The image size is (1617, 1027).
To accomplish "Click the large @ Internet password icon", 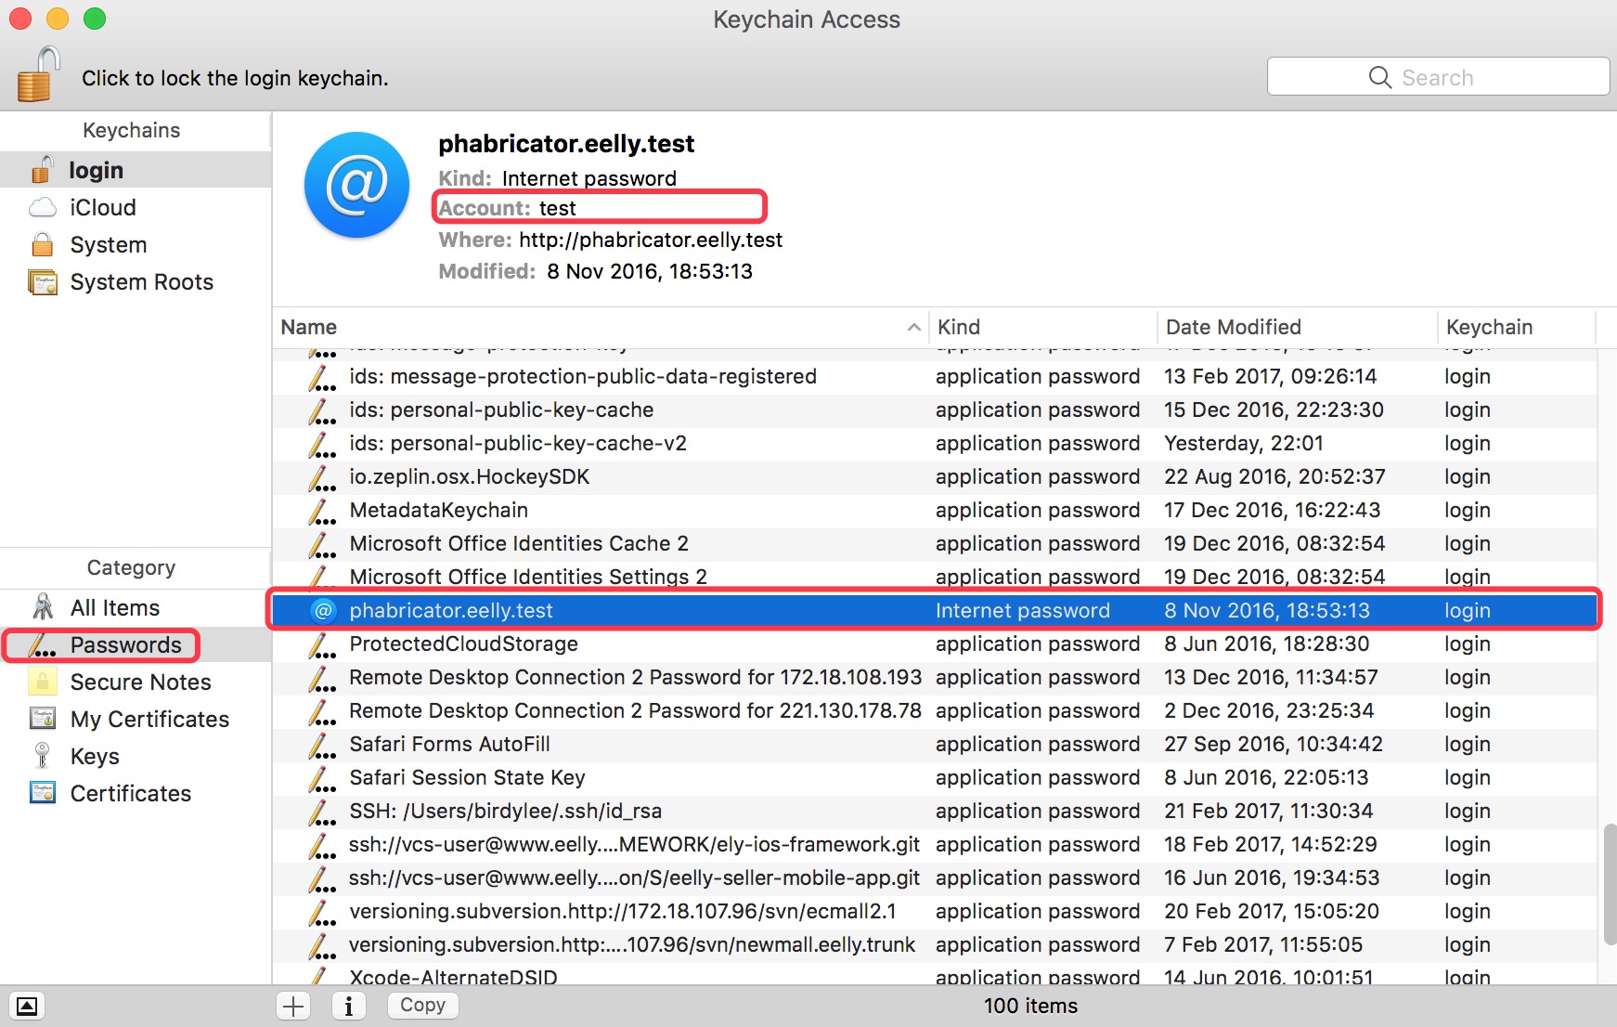I will pos(357,184).
